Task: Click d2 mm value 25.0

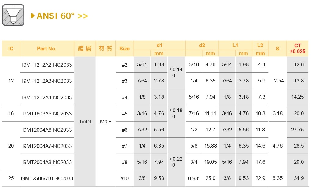Action: 210,178
